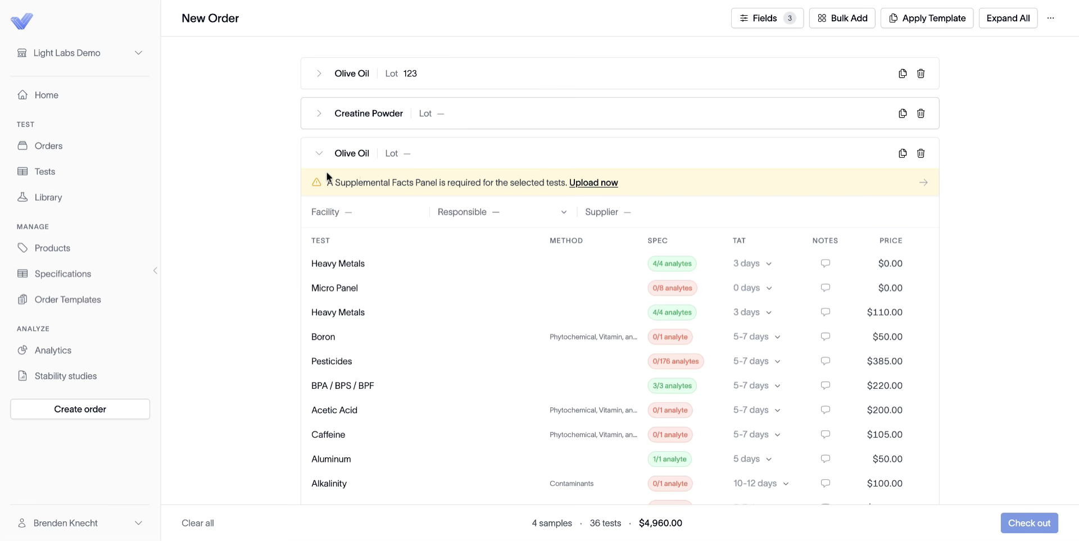Image resolution: width=1079 pixels, height=541 pixels.
Task: Open the Light Labs Demo workspace switcher
Action: click(x=80, y=53)
